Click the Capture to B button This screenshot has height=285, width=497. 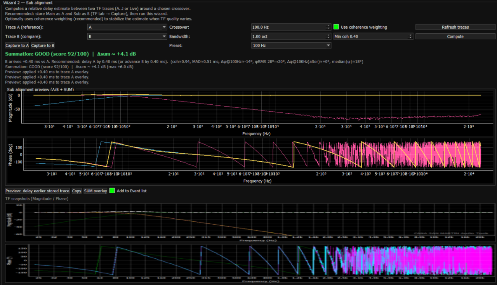click(x=43, y=46)
